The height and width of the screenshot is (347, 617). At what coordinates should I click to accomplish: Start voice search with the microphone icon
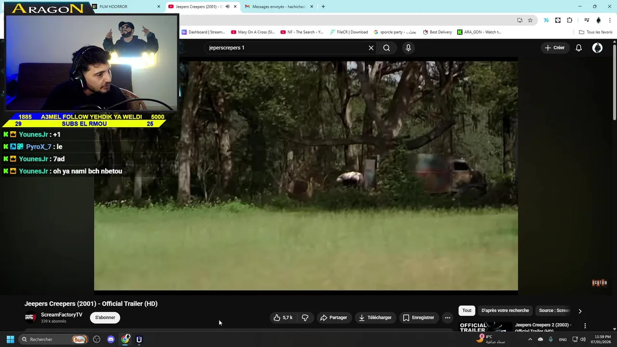pyautogui.click(x=408, y=48)
